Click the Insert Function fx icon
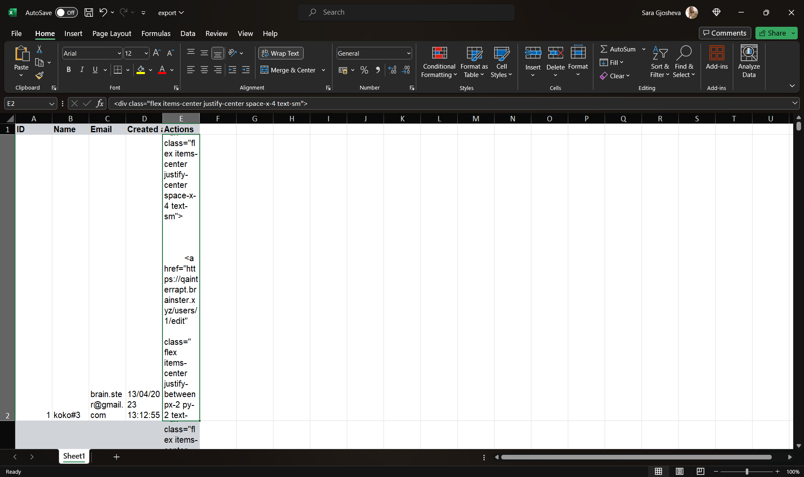 click(100, 103)
